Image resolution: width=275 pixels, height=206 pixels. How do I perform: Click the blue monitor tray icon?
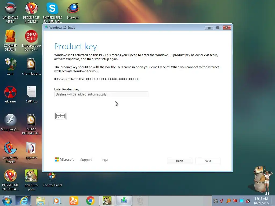(241, 201)
